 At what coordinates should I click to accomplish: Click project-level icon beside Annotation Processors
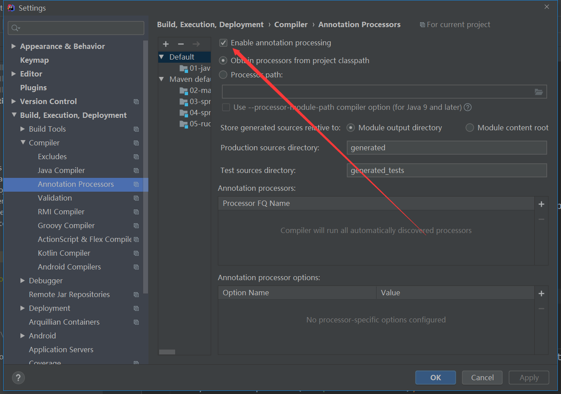click(x=136, y=185)
